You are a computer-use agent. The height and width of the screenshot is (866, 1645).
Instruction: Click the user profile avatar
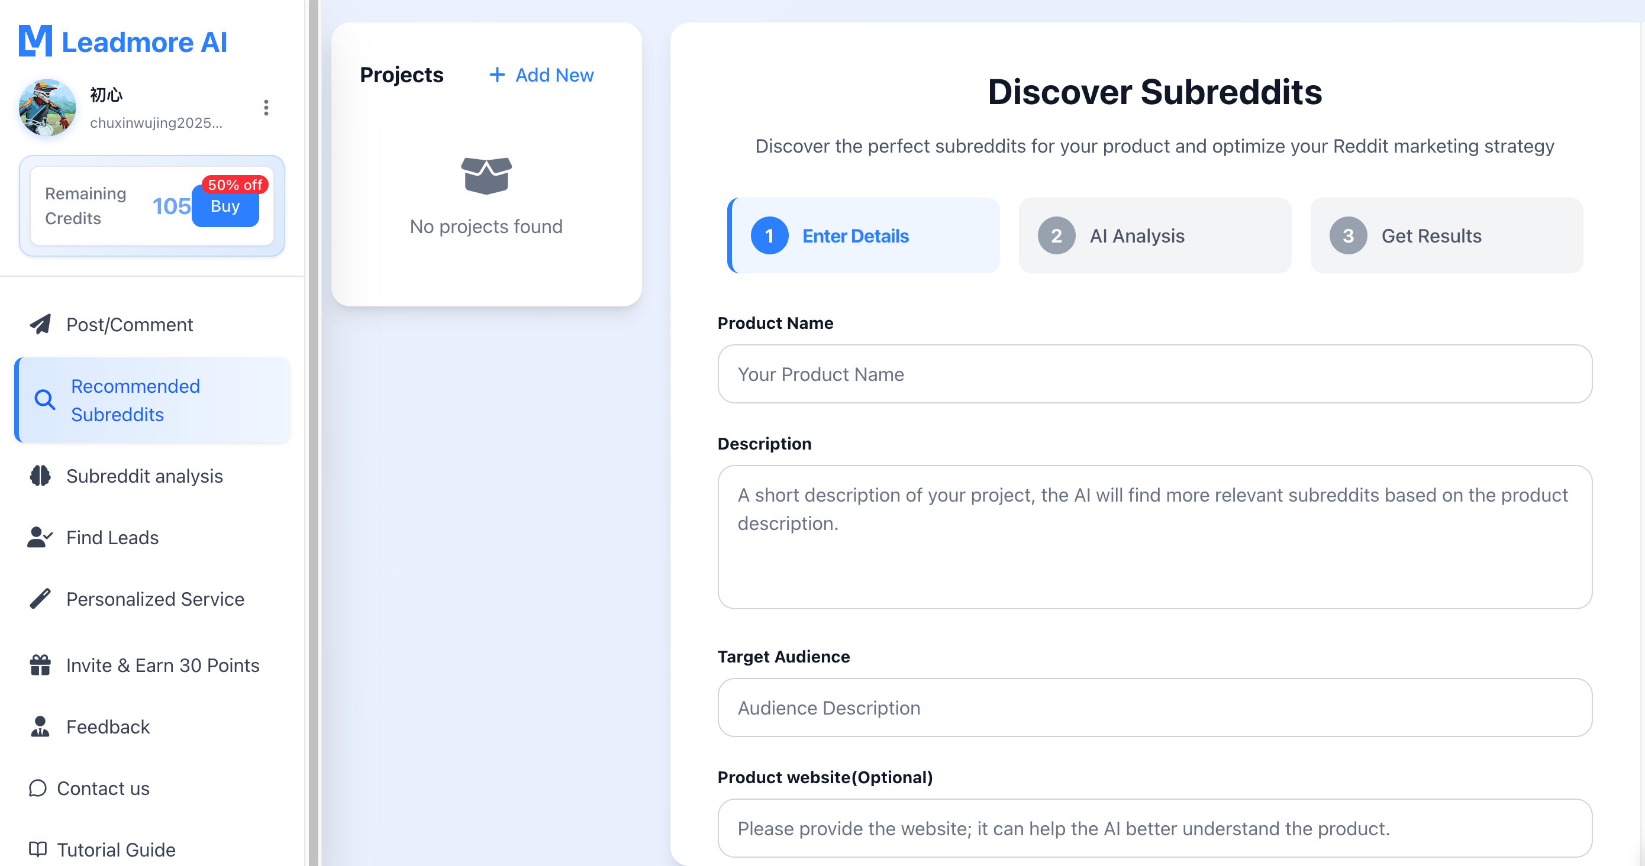pyautogui.click(x=47, y=108)
